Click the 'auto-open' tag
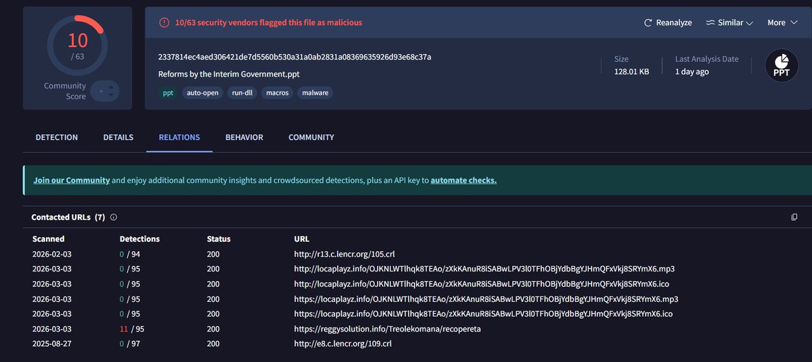This screenshot has height=362, width=812. (x=202, y=93)
